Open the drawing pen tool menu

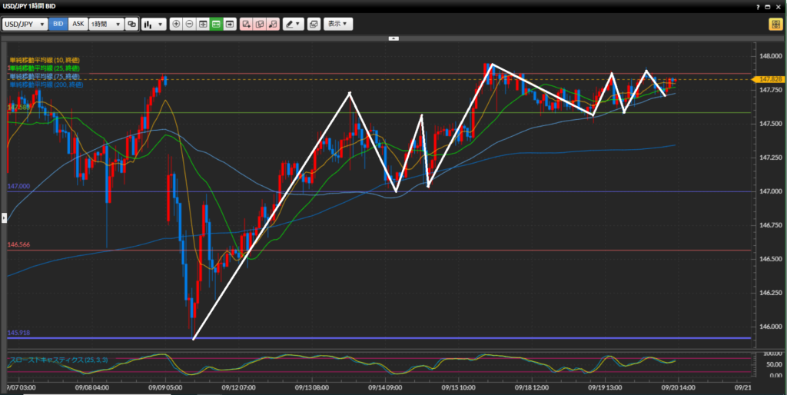(293, 24)
